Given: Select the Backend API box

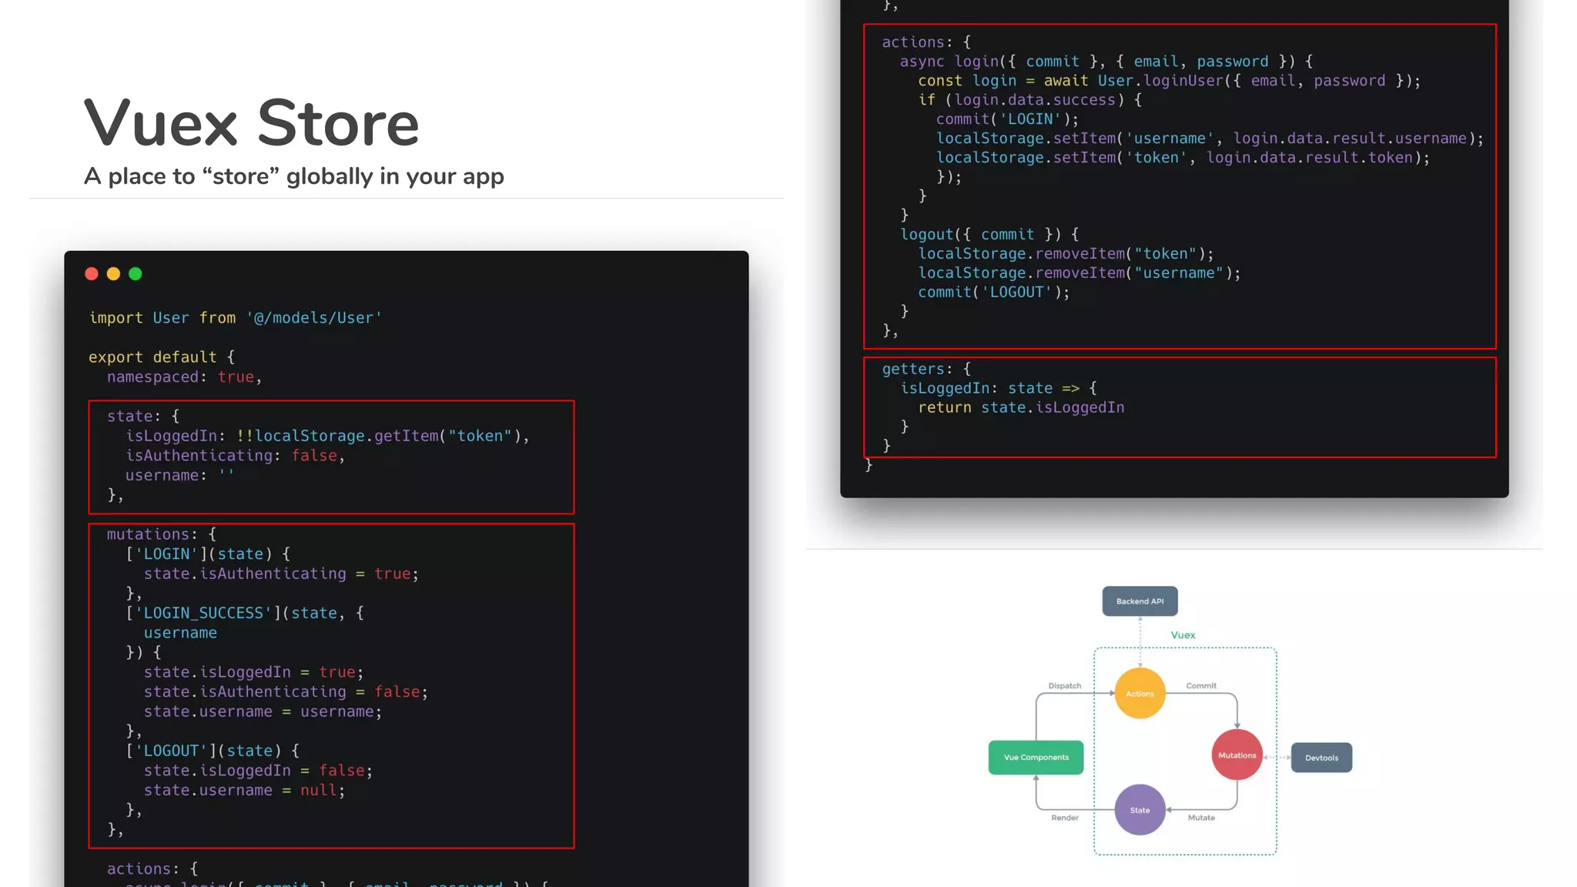Looking at the screenshot, I should (x=1140, y=601).
